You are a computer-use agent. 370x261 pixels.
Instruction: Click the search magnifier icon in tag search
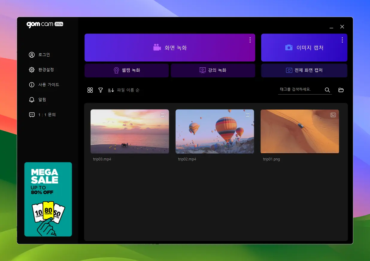point(327,90)
